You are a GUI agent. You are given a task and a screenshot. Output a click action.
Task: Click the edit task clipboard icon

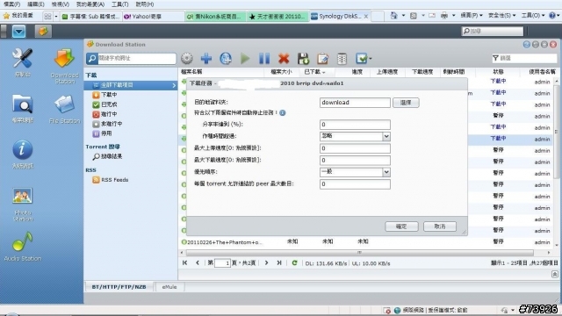point(322,59)
